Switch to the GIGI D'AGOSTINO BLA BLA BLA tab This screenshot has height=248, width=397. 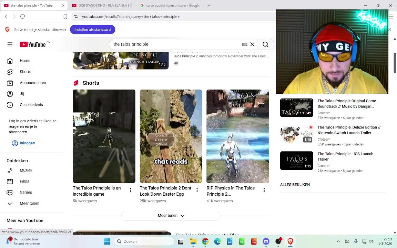102,5
